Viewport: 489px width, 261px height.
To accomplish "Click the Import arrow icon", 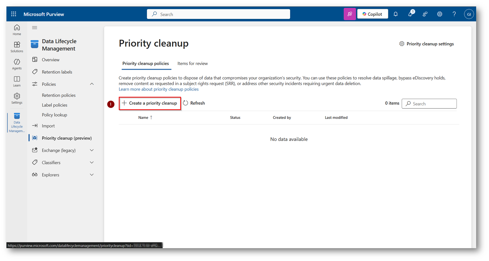I will tap(35, 125).
